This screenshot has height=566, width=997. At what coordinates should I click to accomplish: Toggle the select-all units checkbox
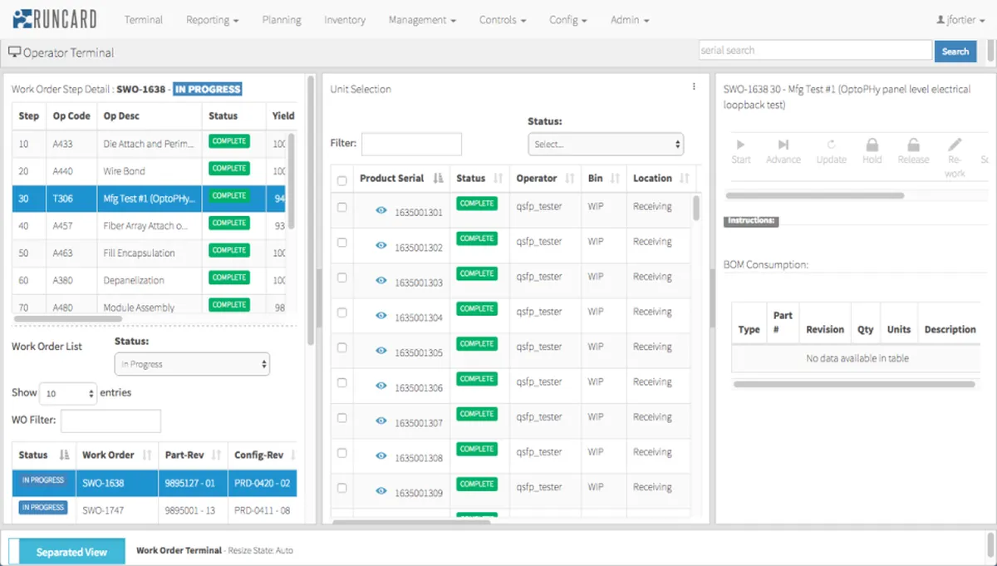[x=341, y=180]
